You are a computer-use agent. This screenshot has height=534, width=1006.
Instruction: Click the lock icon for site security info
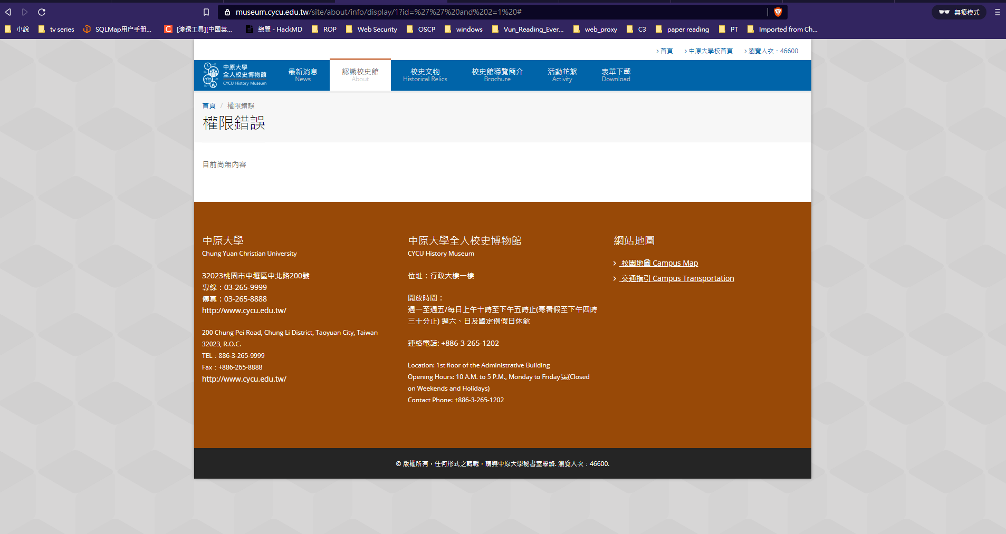point(227,12)
